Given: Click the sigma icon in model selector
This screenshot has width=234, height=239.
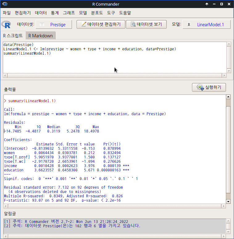Looking at the screenshot, I should (189, 24).
